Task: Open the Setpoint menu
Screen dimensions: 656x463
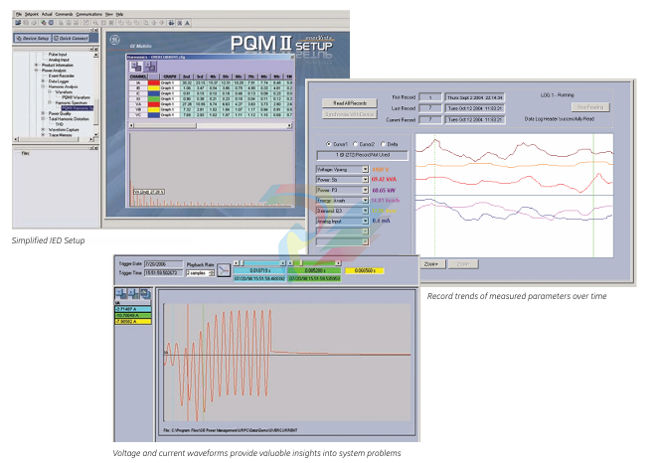Action: [x=33, y=15]
